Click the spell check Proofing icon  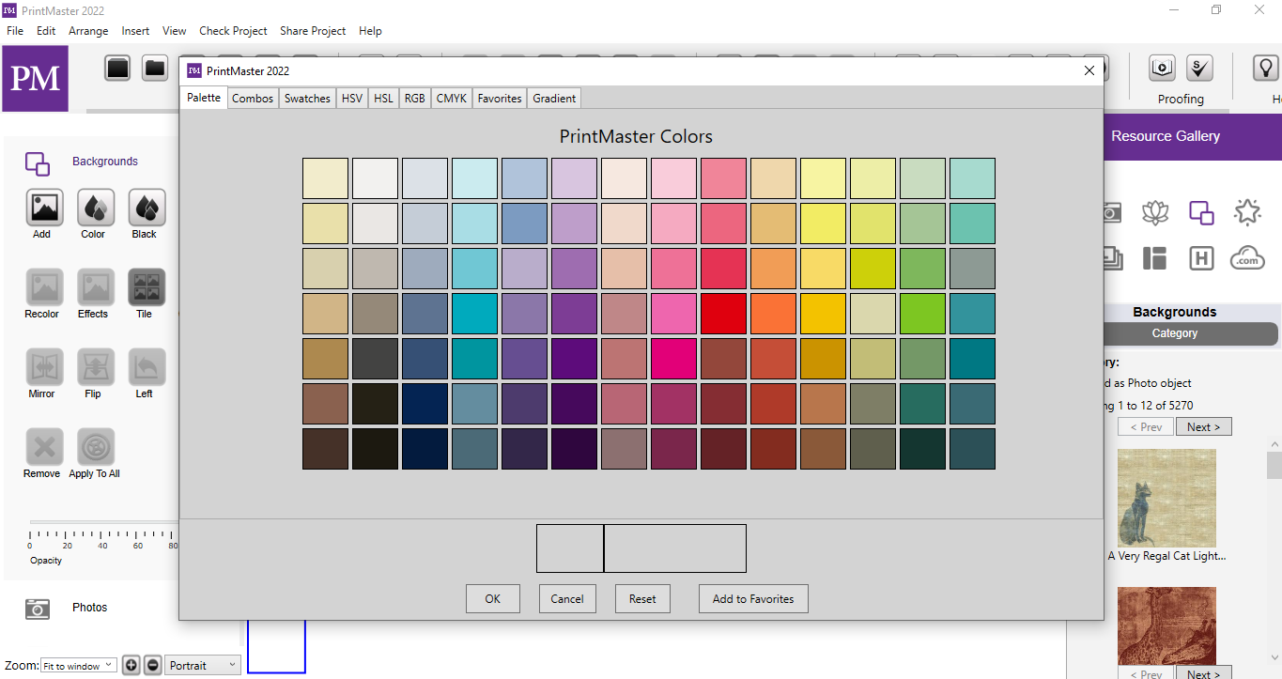tap(1199, 68)
